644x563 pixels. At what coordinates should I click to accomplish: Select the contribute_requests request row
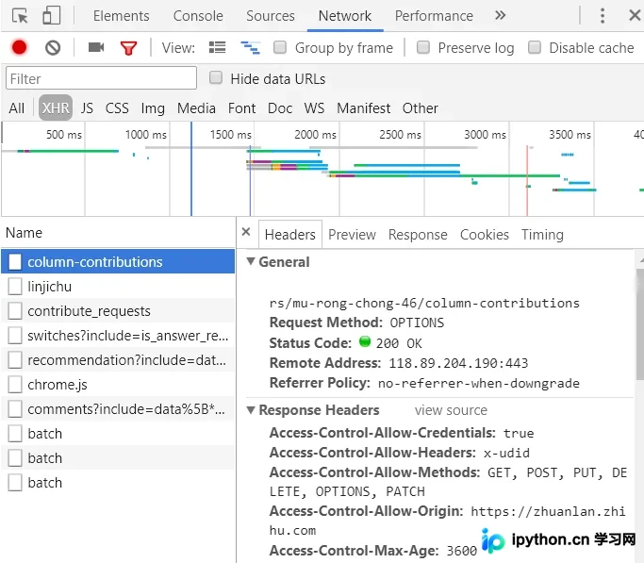coord(118,311)
